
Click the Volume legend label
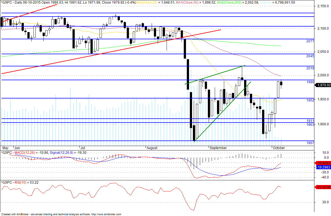click(x=259, y=2)
